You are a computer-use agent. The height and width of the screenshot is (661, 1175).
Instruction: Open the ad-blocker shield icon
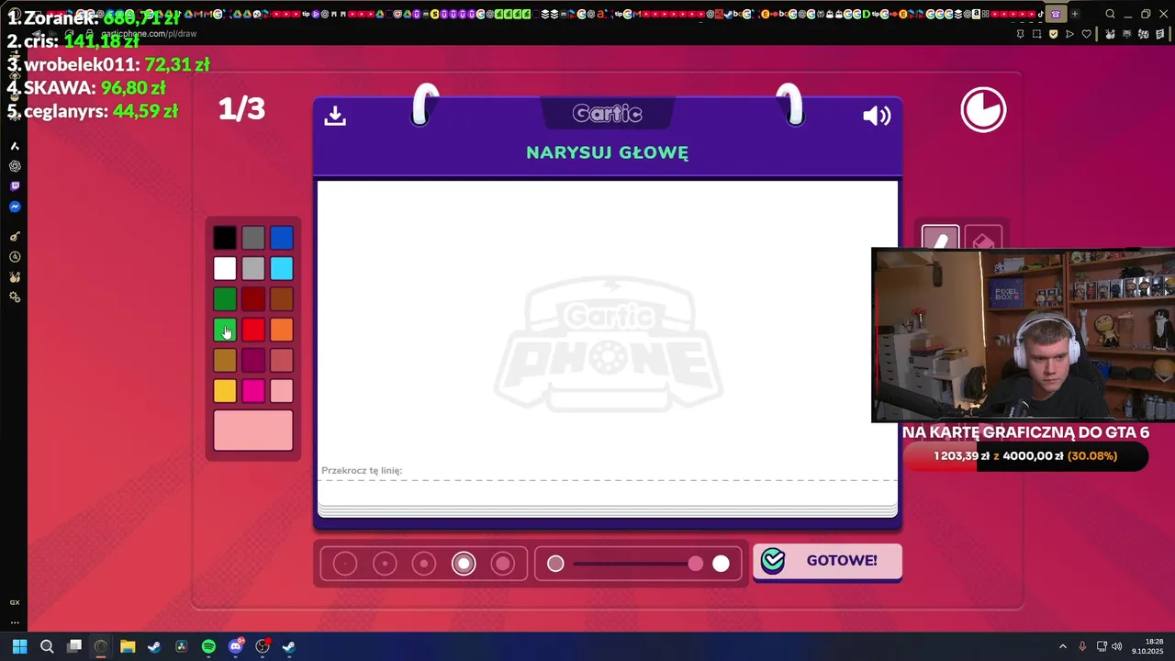click(x=1053, y=34)
